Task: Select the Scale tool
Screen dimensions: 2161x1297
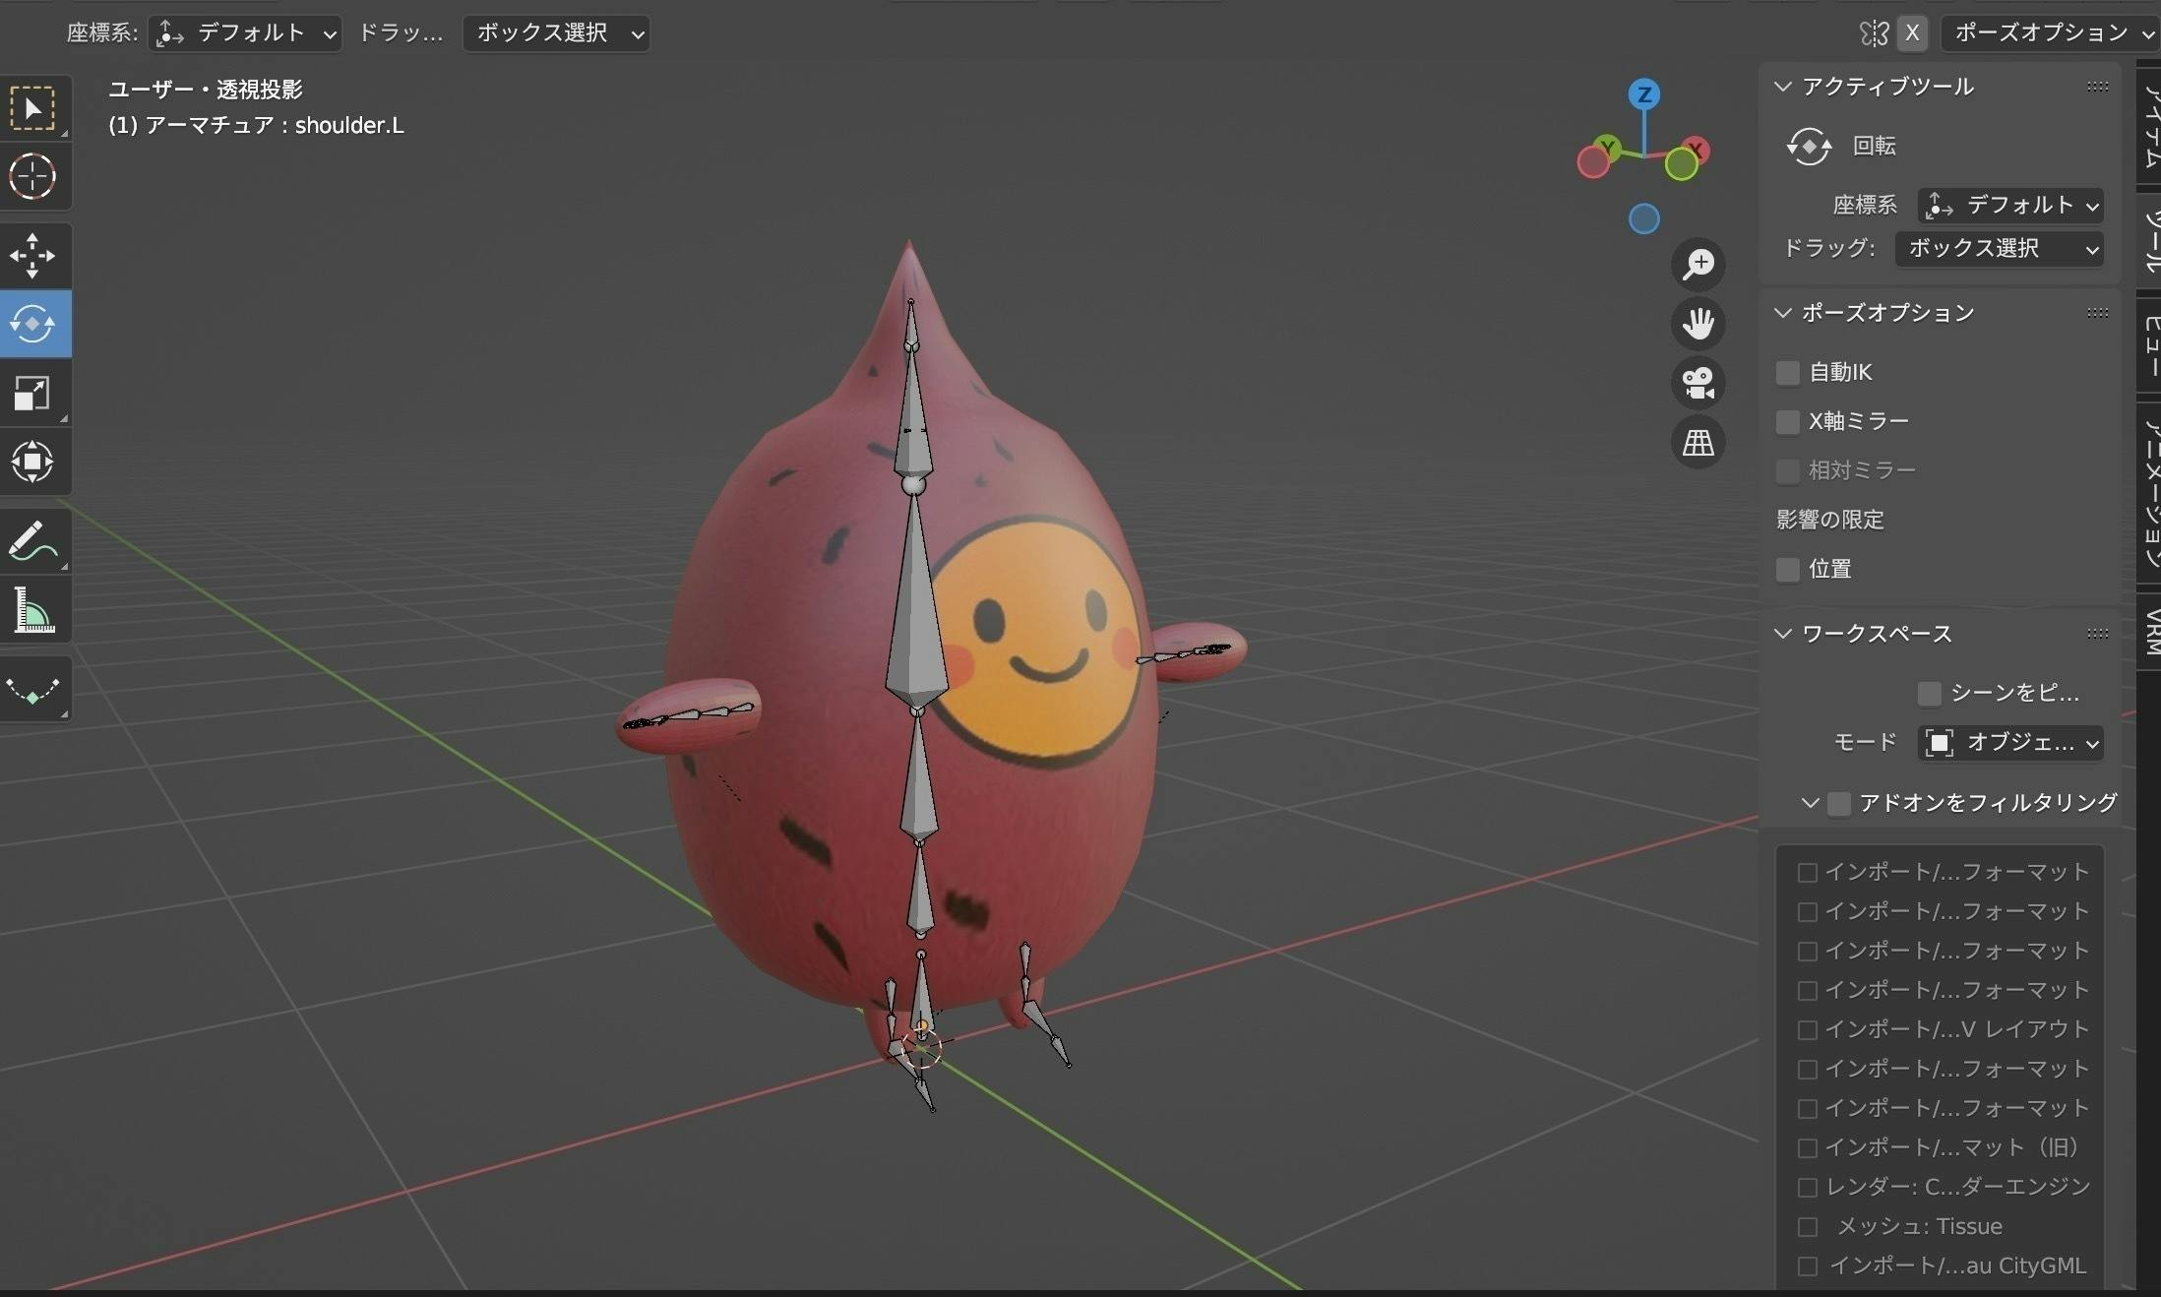Action: (32, 393)
